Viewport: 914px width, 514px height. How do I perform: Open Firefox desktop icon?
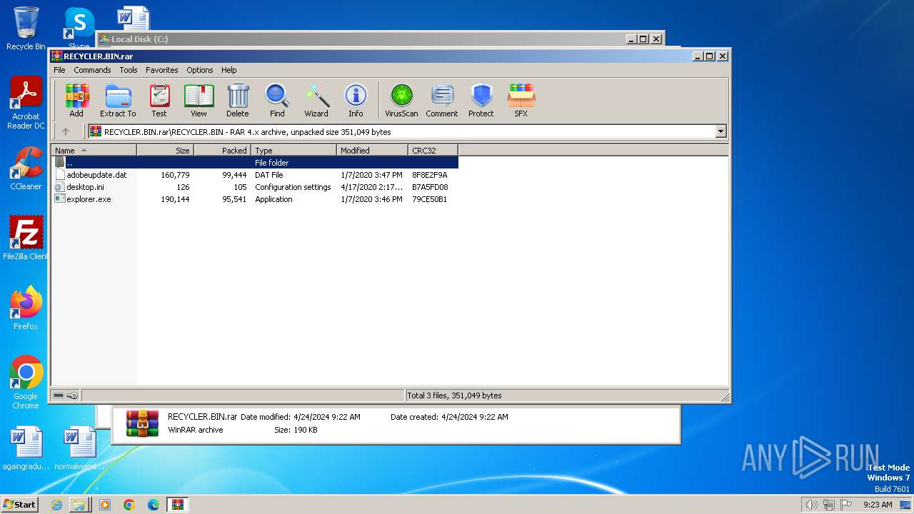(26, 308)
